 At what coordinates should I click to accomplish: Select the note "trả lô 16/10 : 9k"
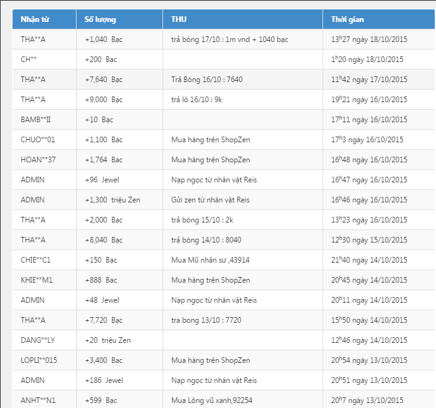(x=199, y=100)
